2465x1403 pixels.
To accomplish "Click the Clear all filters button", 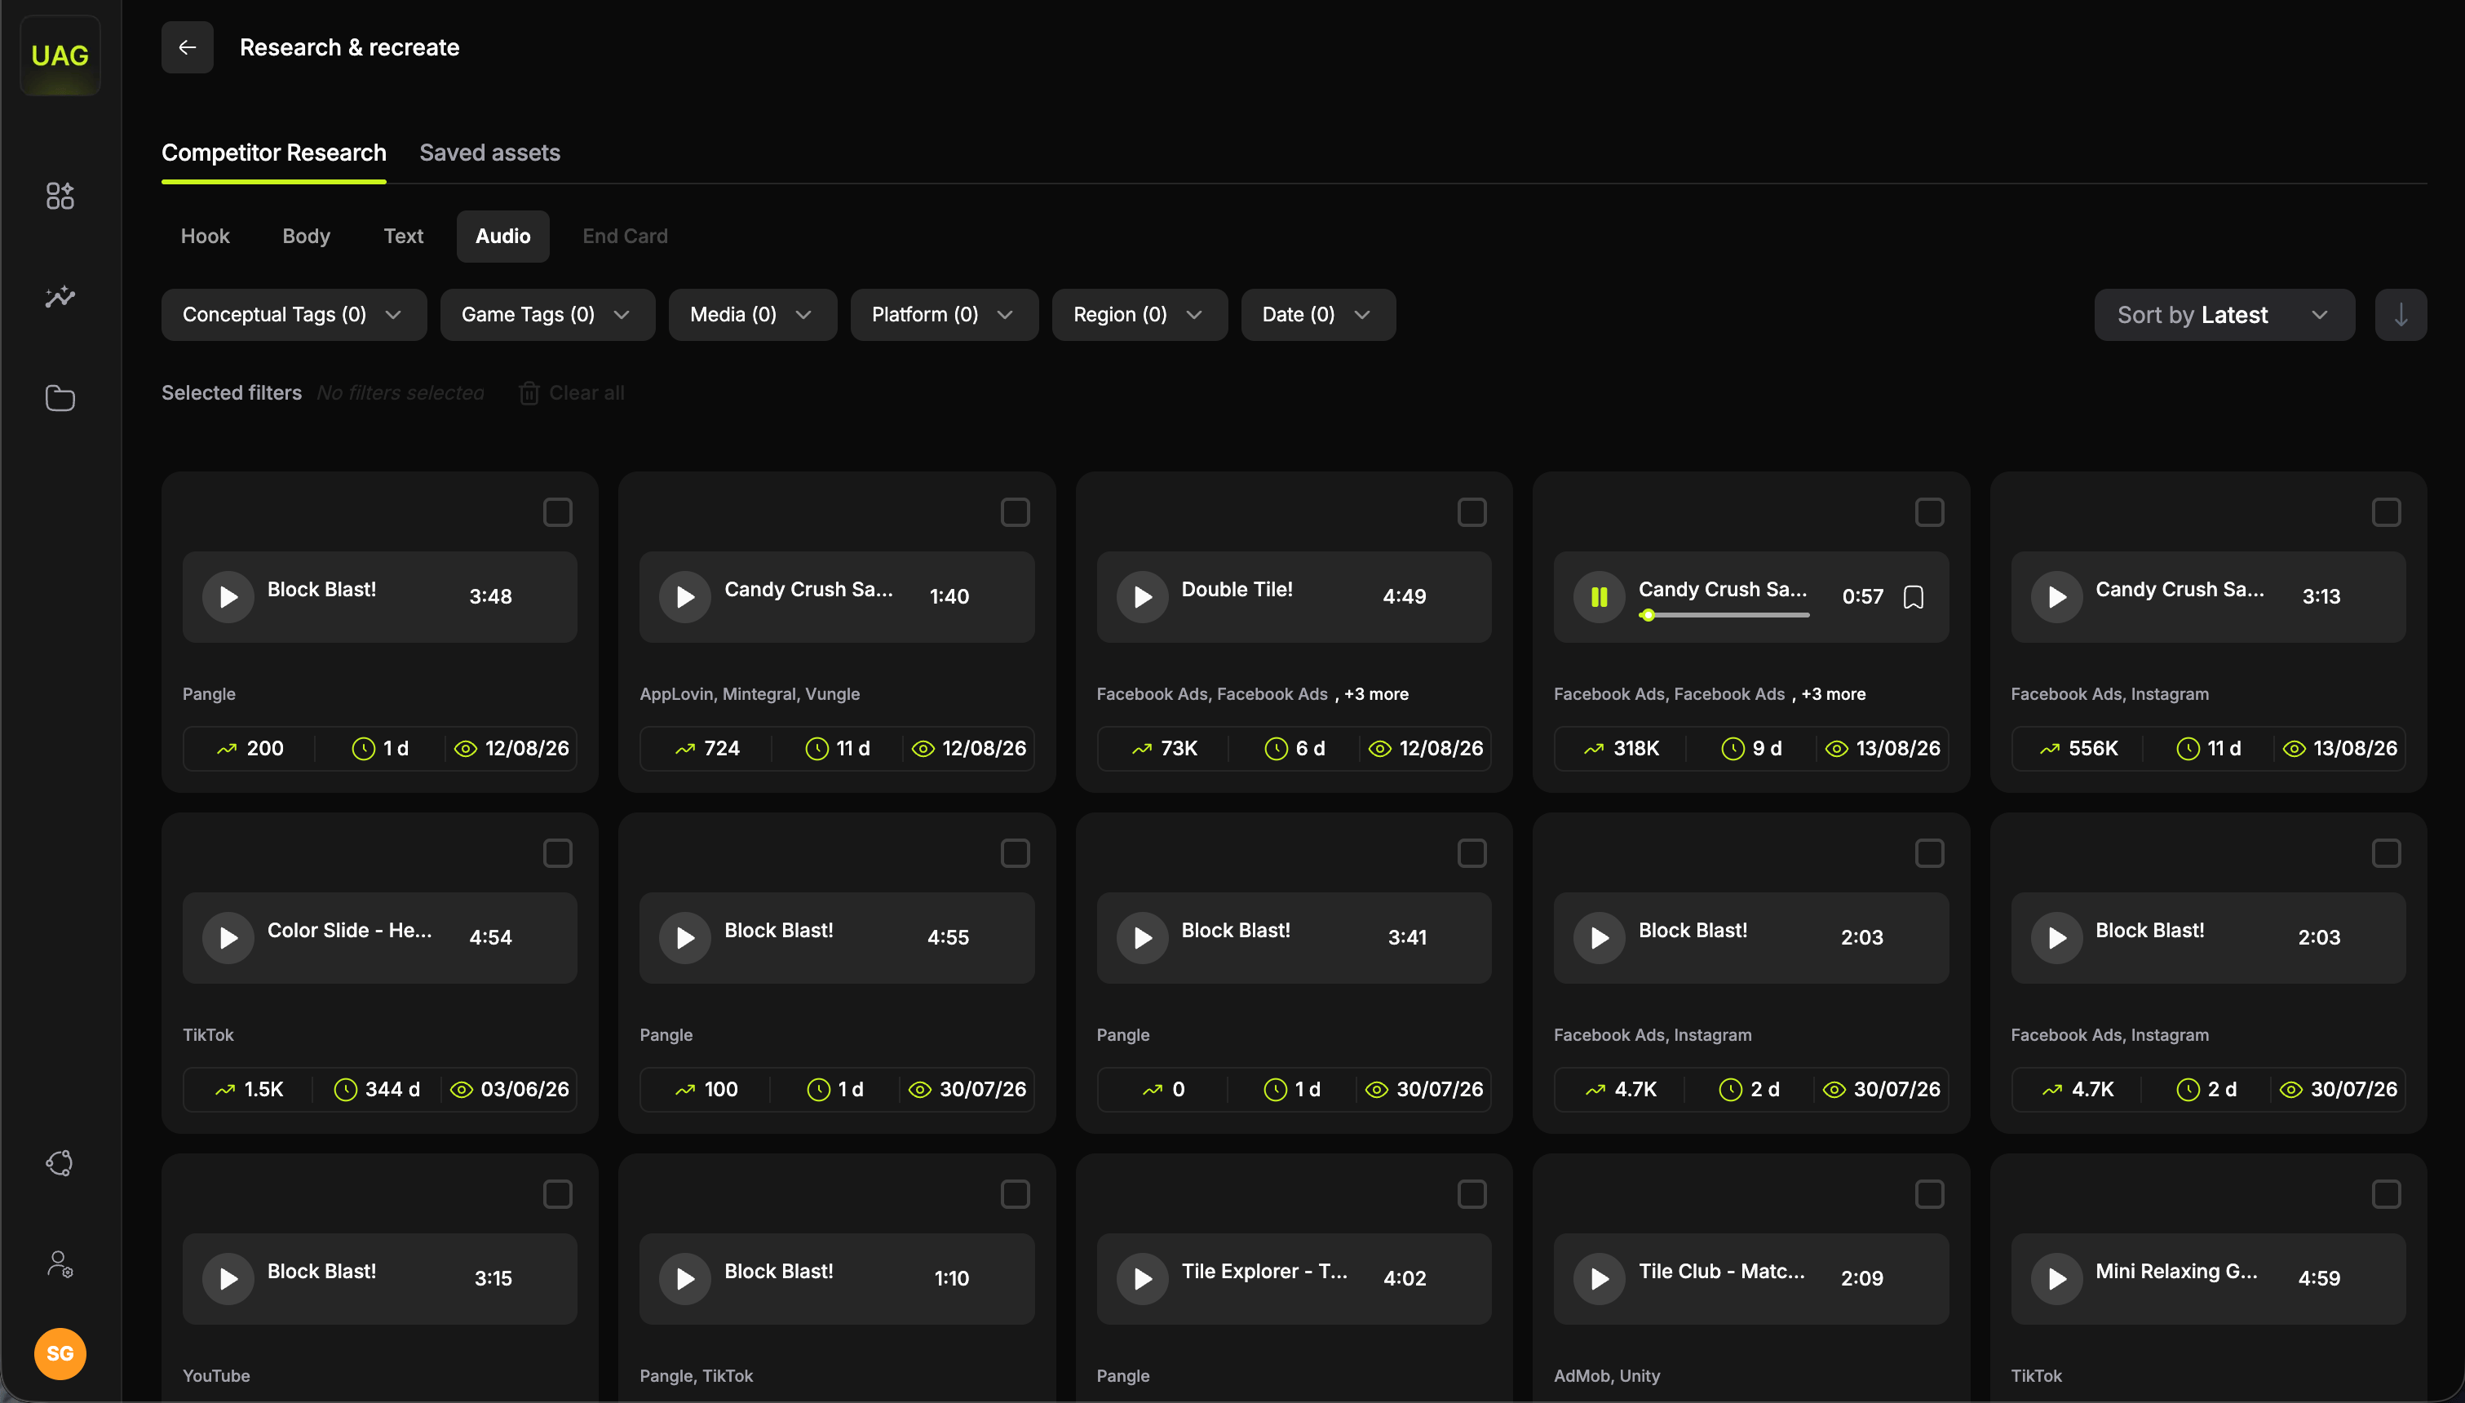I will [572, 393].
